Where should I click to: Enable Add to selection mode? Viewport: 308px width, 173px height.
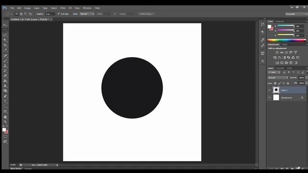(x=21, y=14)
